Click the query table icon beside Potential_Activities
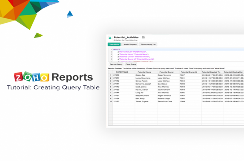The height and width of the screenshot is (161, 244). (110, 38)
